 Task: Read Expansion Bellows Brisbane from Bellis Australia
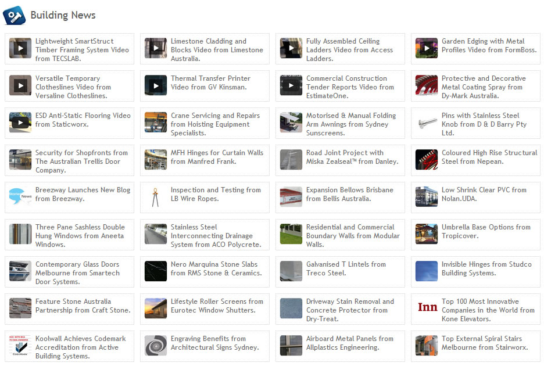(x=350, y=194)
